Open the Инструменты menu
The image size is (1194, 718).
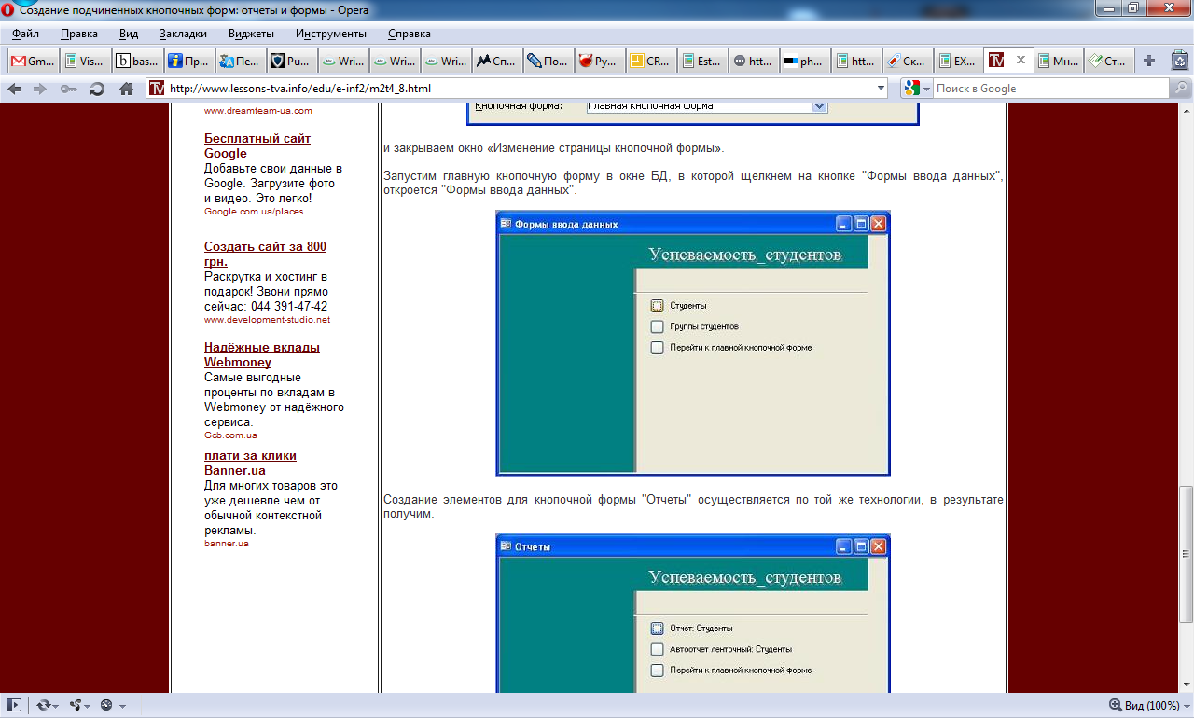click(331, 34)
